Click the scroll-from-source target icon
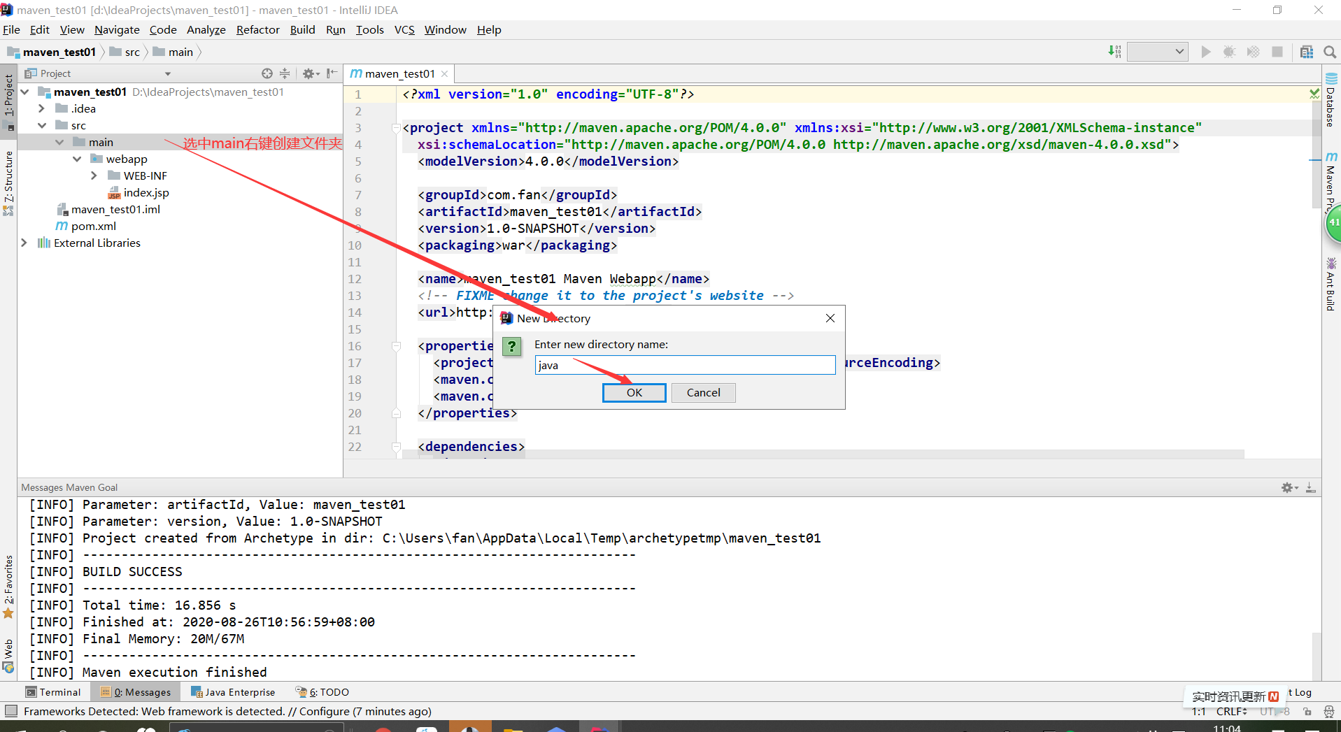This screenshot has width=1341, height=732. (267, 73)
